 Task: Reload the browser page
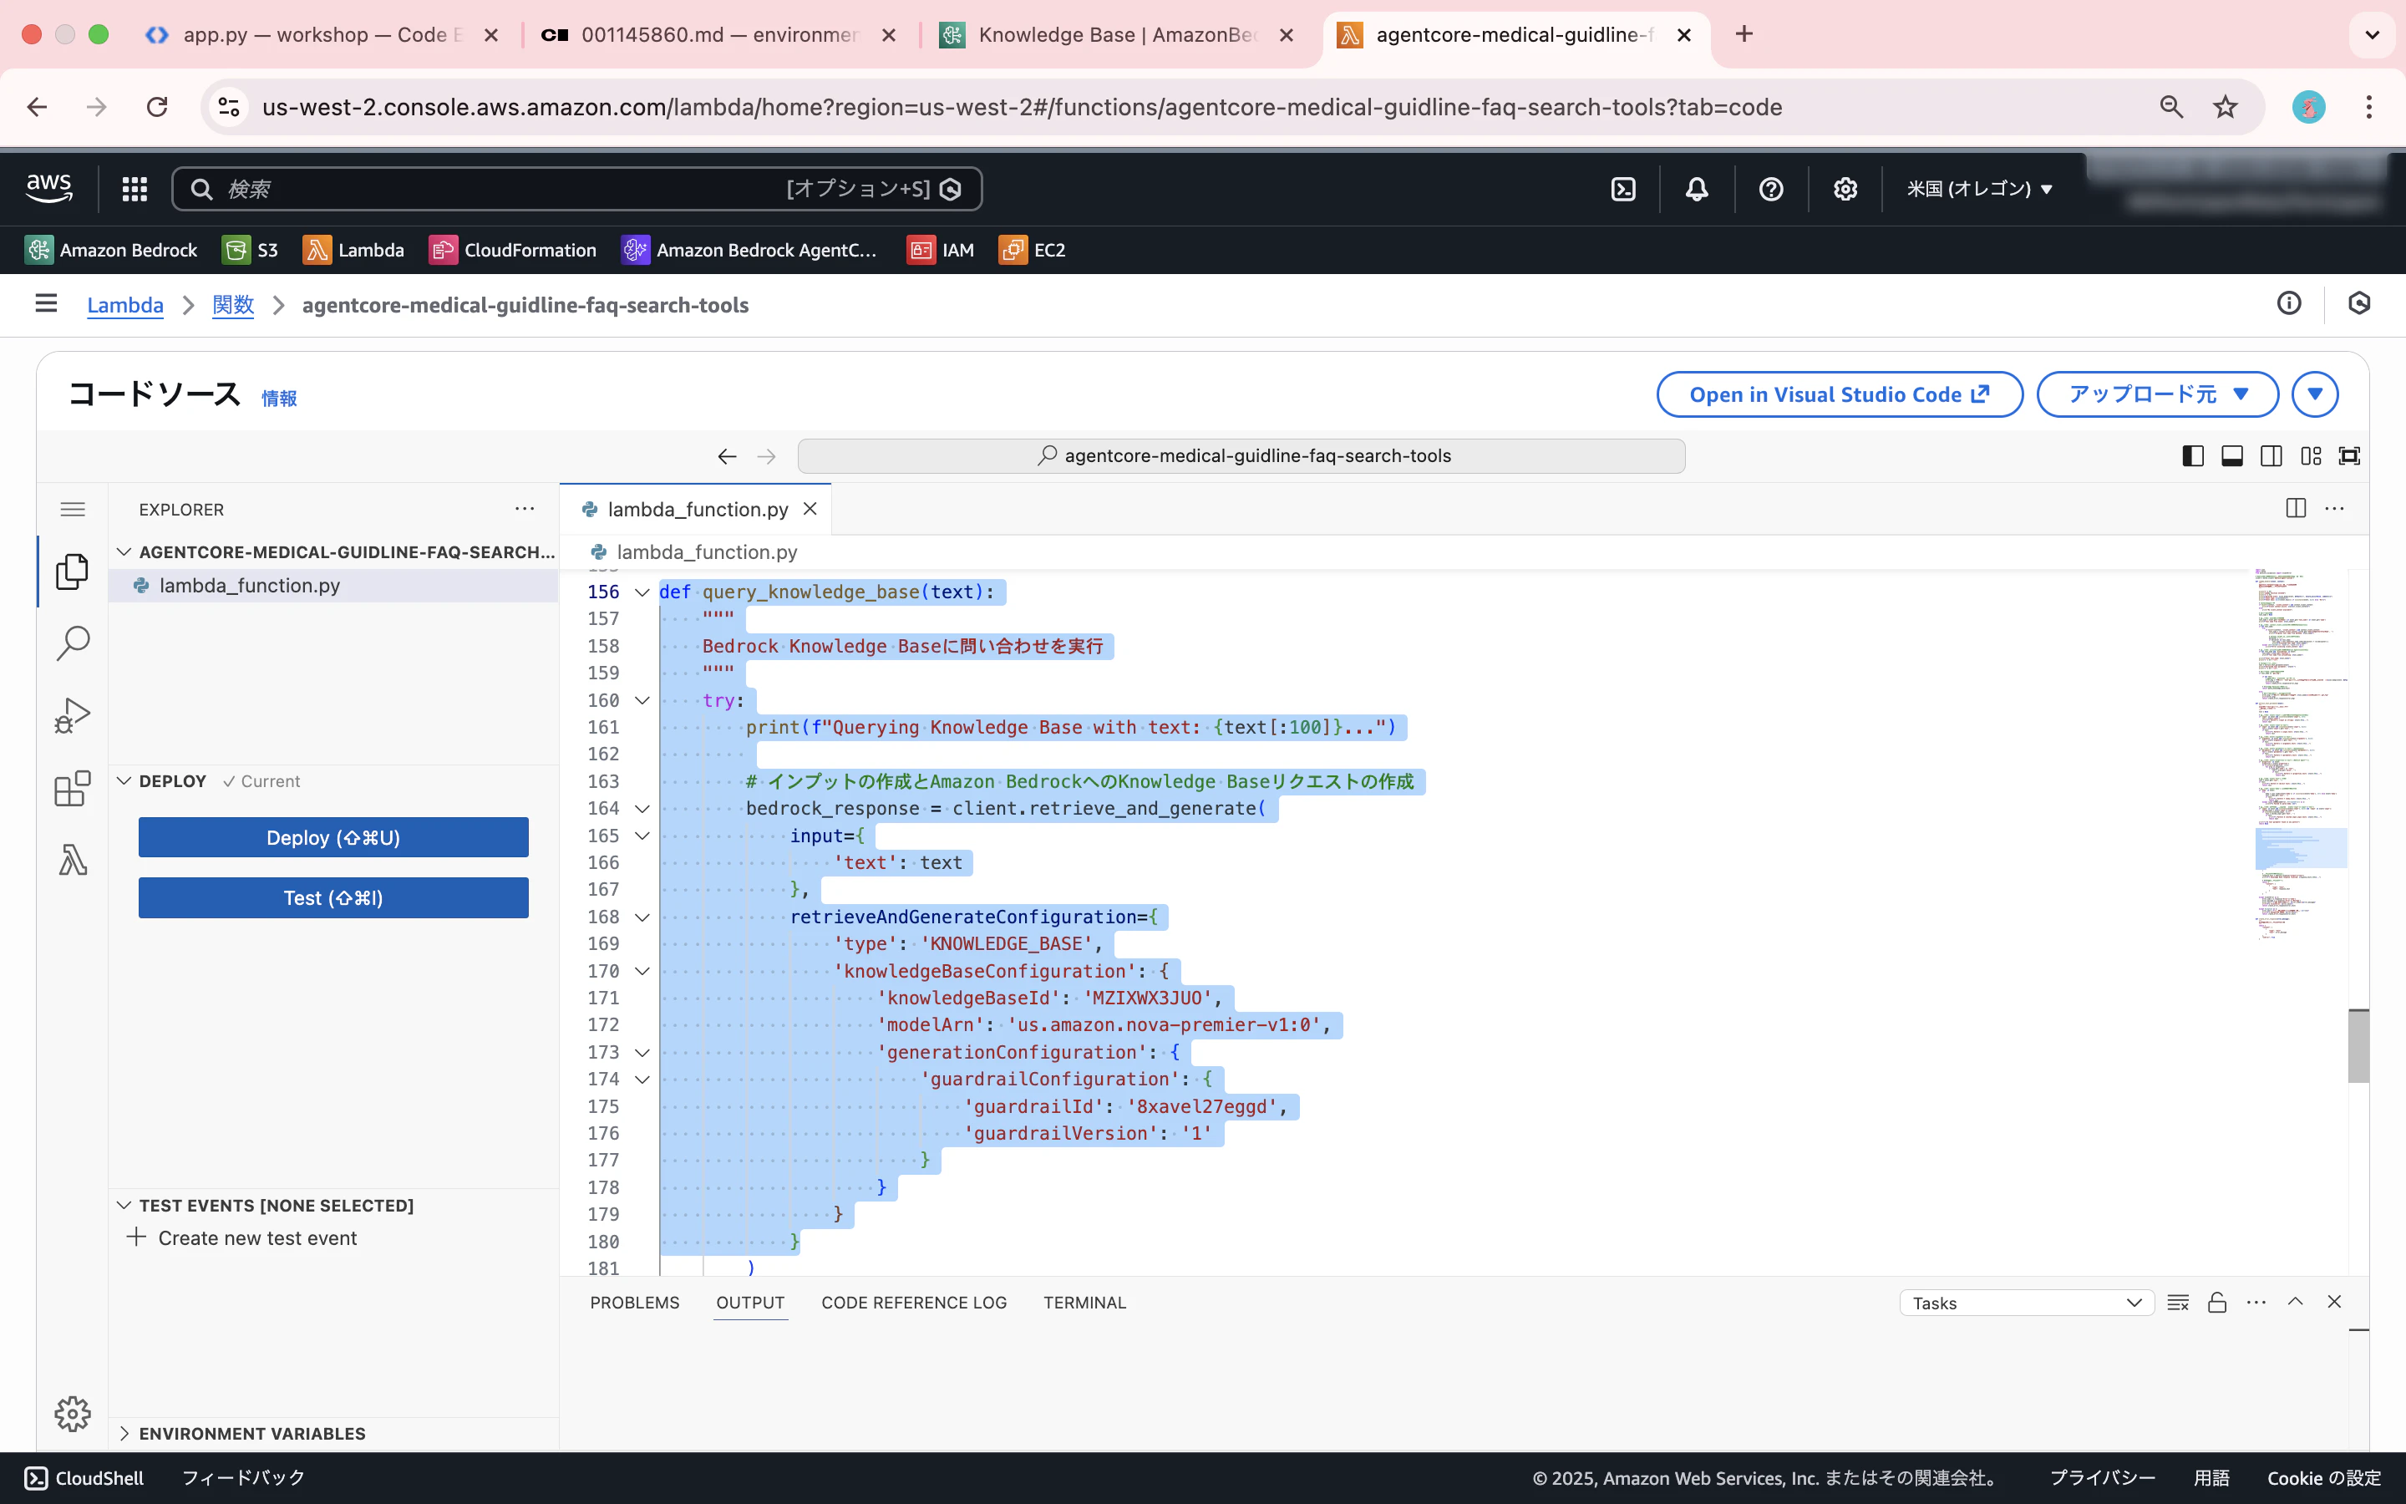[x=157, y=106]
